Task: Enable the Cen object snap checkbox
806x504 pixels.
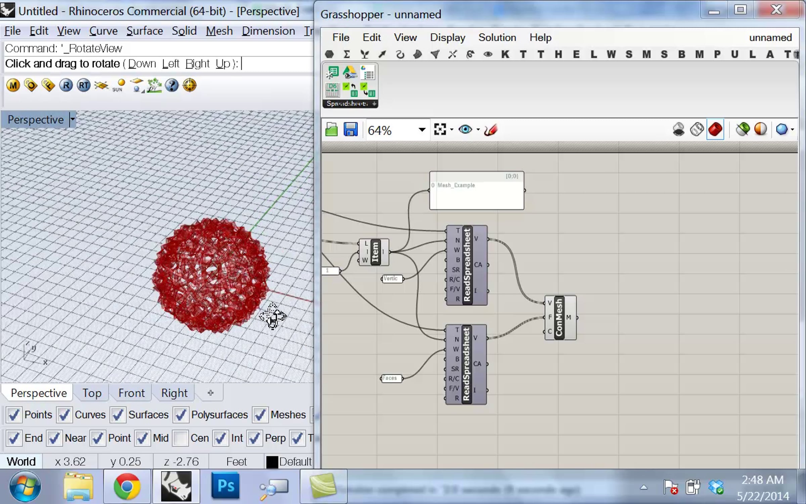Action: 180,438
